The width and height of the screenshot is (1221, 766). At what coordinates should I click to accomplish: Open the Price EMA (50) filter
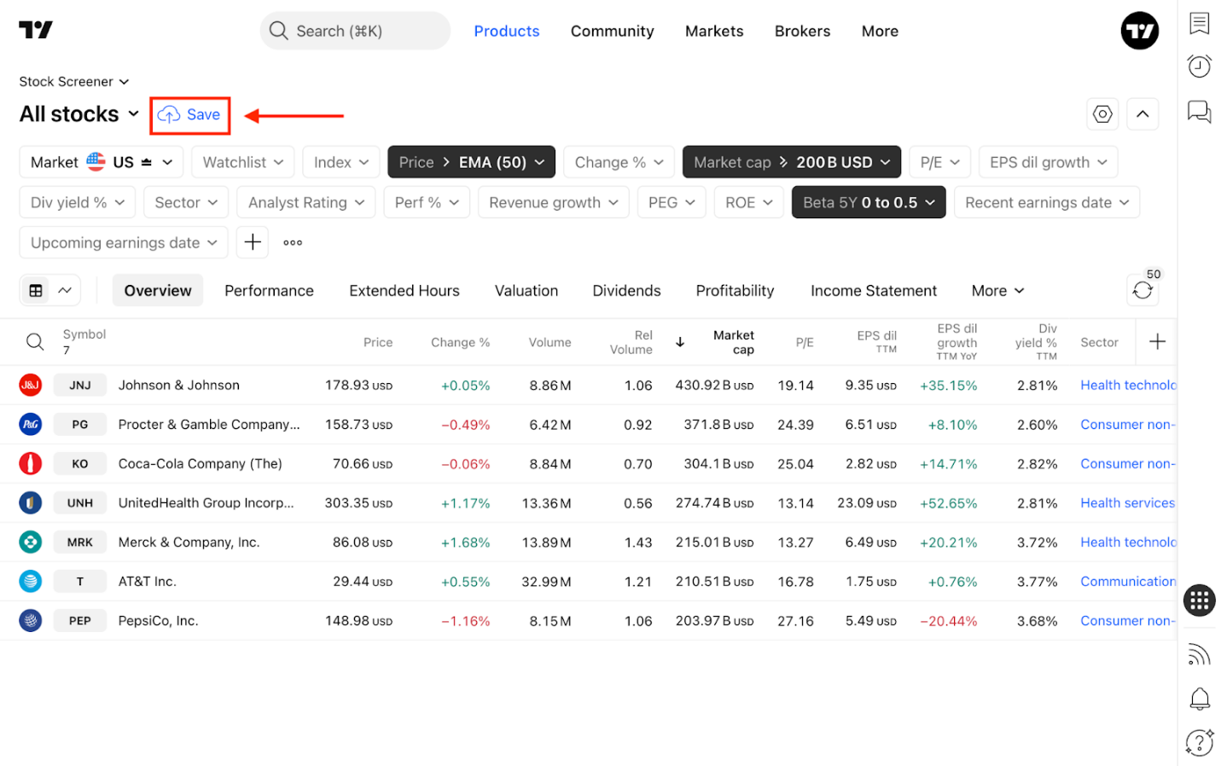[471, 162]
